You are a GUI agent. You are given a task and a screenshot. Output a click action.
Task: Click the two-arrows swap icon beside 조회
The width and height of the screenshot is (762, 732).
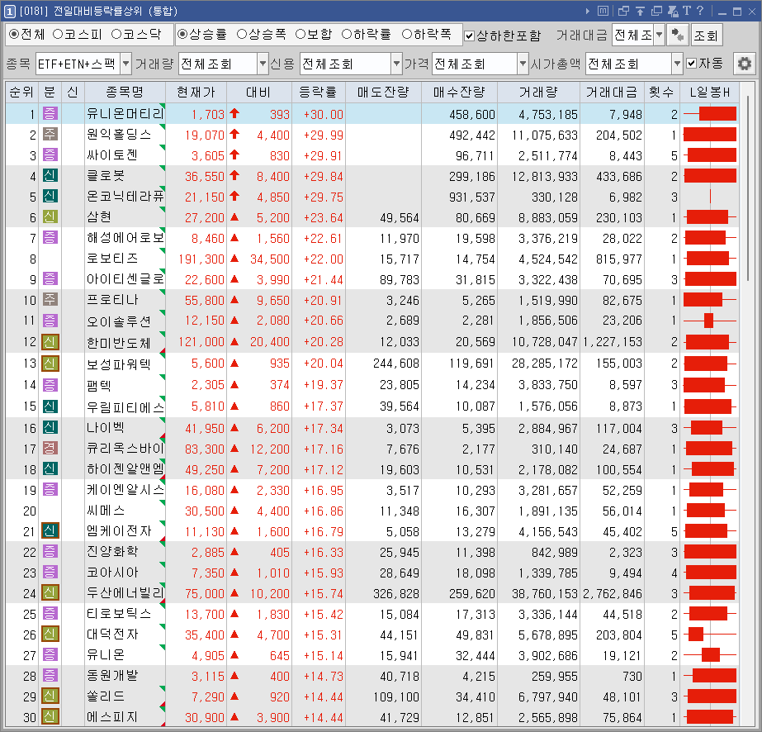(x=677, y=35)
